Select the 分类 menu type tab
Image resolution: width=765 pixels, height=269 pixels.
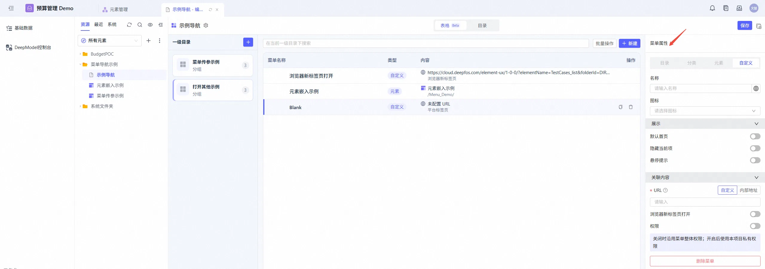[x=691, y=63]
